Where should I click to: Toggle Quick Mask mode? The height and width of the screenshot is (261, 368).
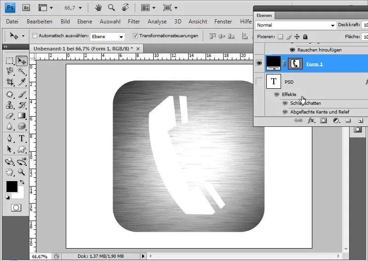tap(16, 208)
